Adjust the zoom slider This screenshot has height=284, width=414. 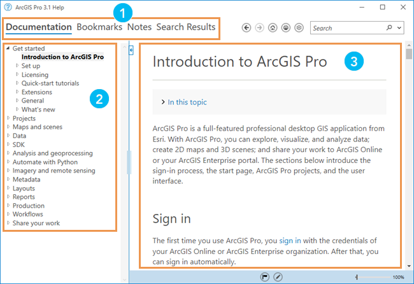(x=358, y=277)
